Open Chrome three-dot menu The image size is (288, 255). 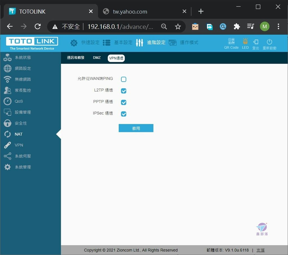pos(278,27)
